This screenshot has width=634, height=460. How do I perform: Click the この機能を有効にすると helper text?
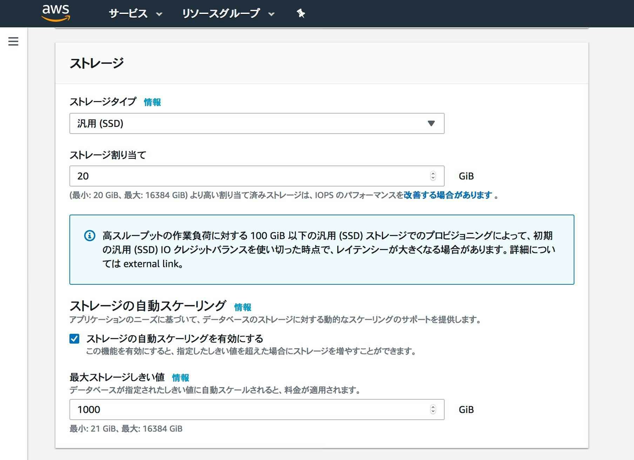pos(251,351)
